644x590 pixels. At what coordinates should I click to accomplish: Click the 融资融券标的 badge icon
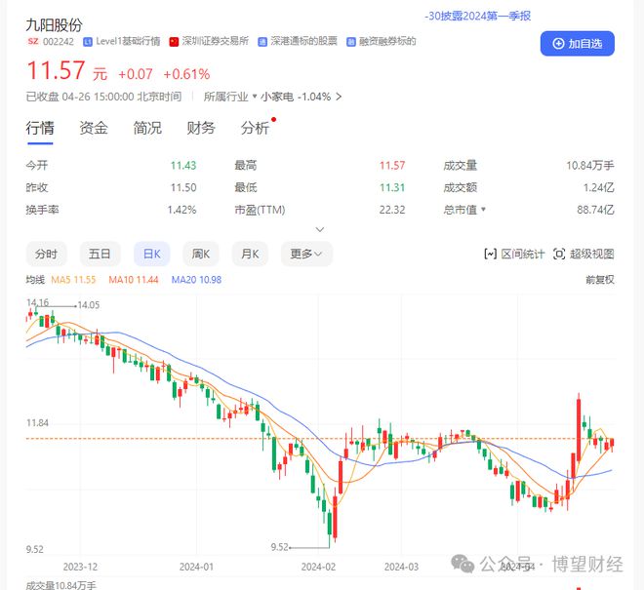[x=350, y=42]
